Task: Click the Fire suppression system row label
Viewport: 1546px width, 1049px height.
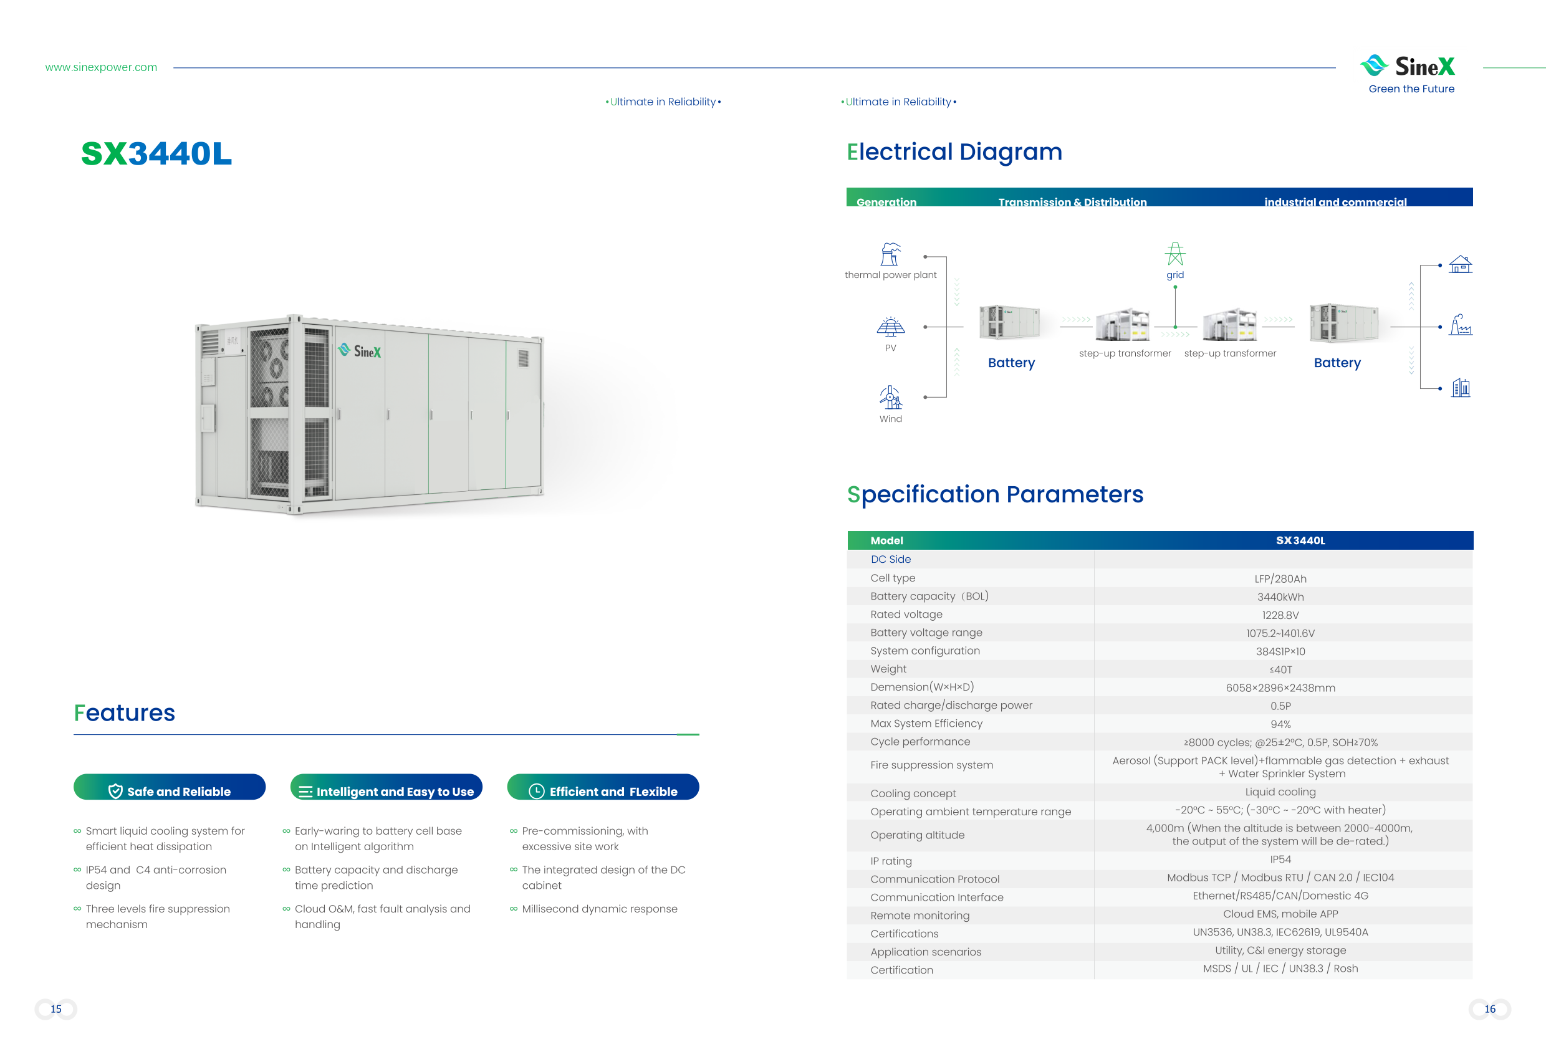Action: pyautogui.click(x=931, y=765)
